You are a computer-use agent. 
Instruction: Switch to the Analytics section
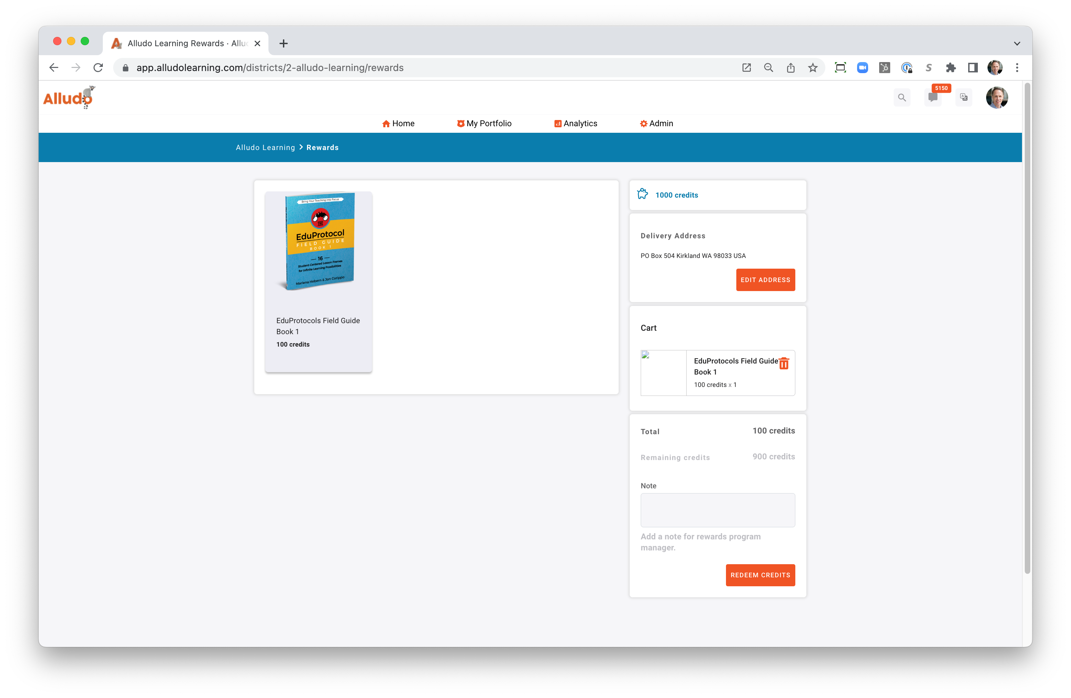576,123
